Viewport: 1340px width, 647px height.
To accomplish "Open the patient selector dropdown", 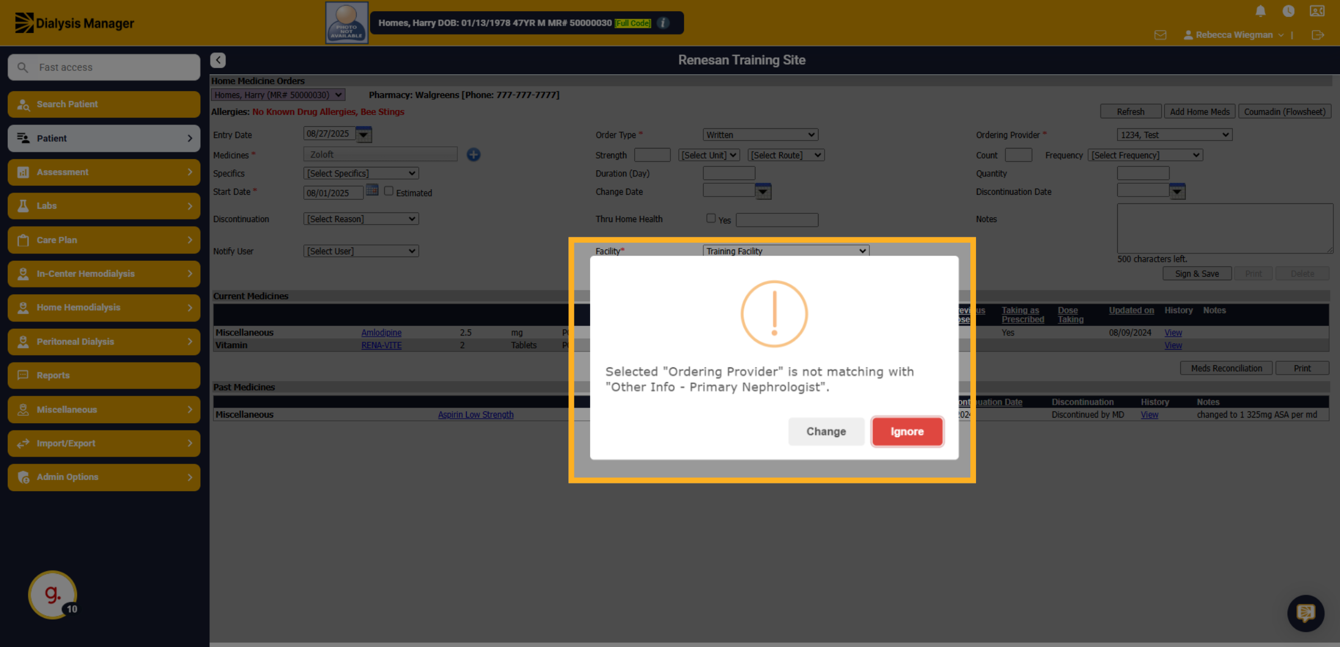I will coord(277,95).
